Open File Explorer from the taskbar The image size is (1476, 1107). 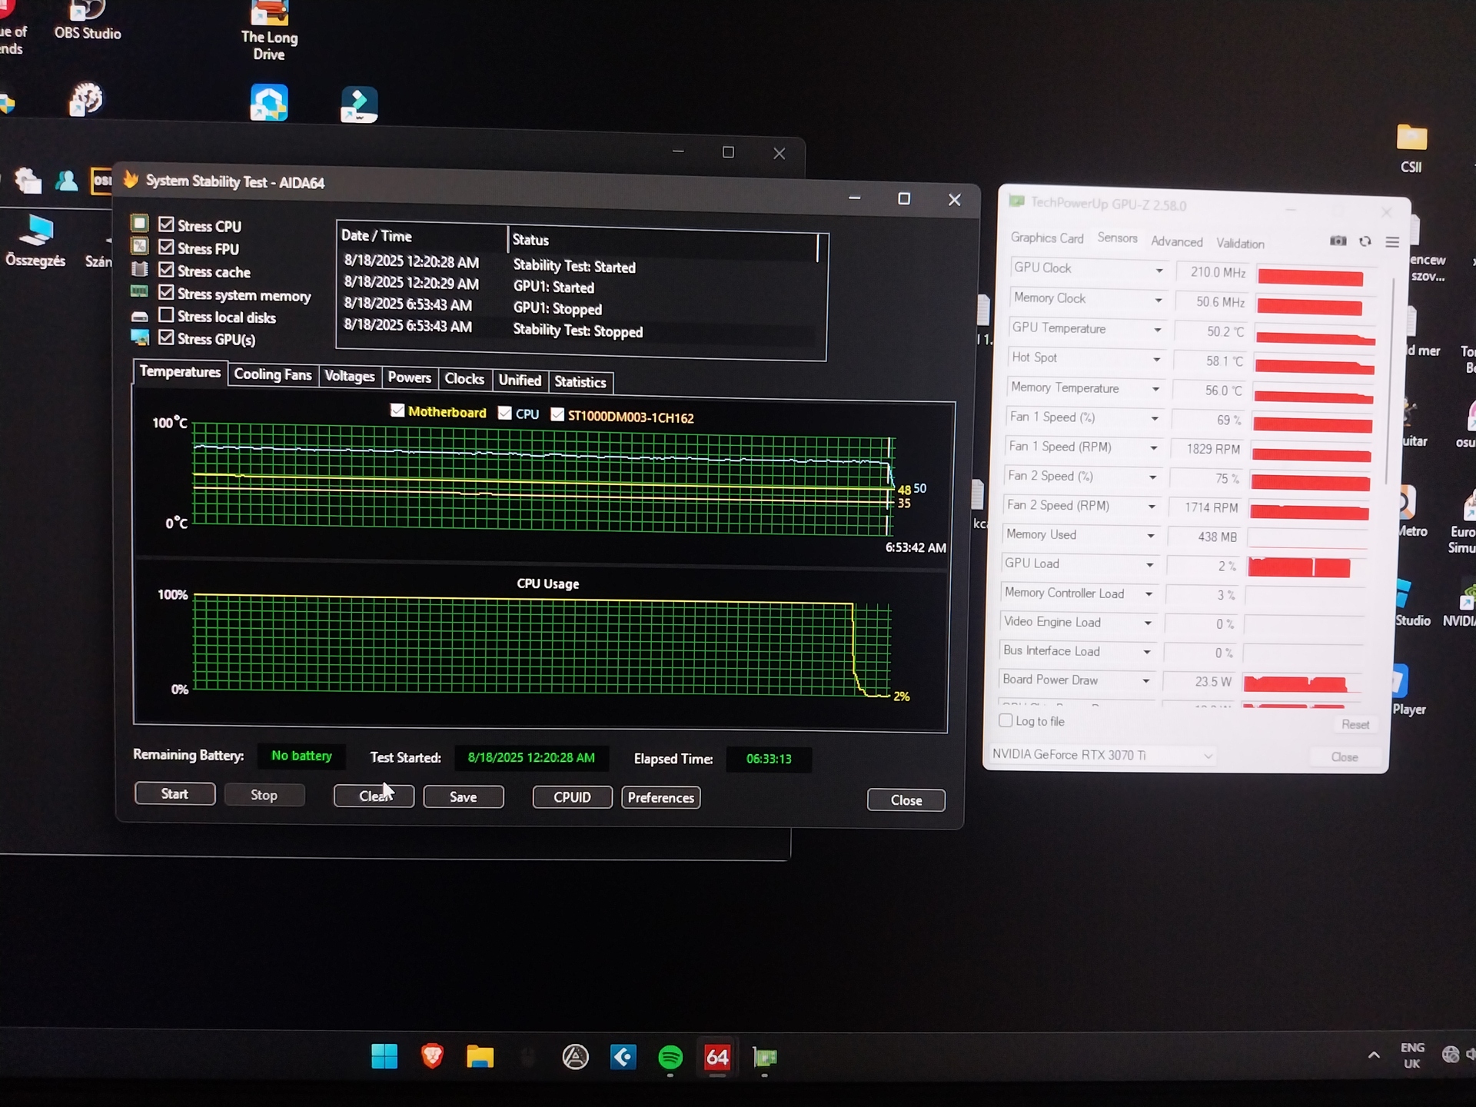480,1057
